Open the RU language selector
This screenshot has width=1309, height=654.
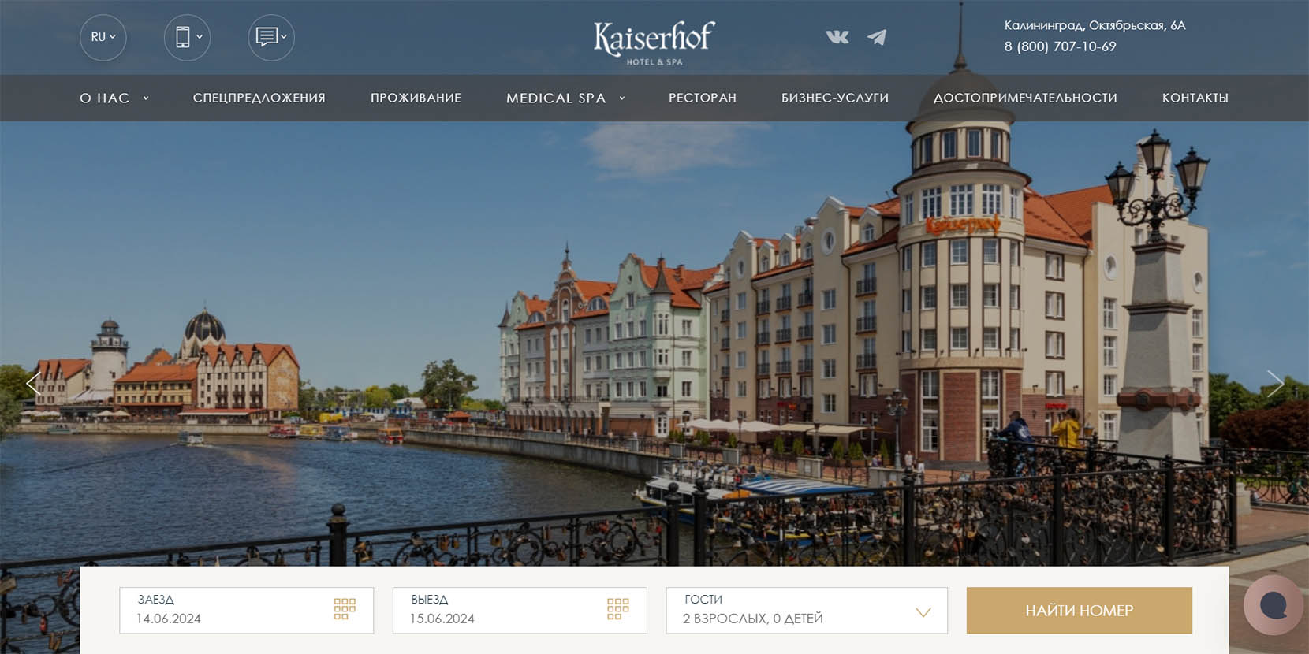click(x=103, y=37)
